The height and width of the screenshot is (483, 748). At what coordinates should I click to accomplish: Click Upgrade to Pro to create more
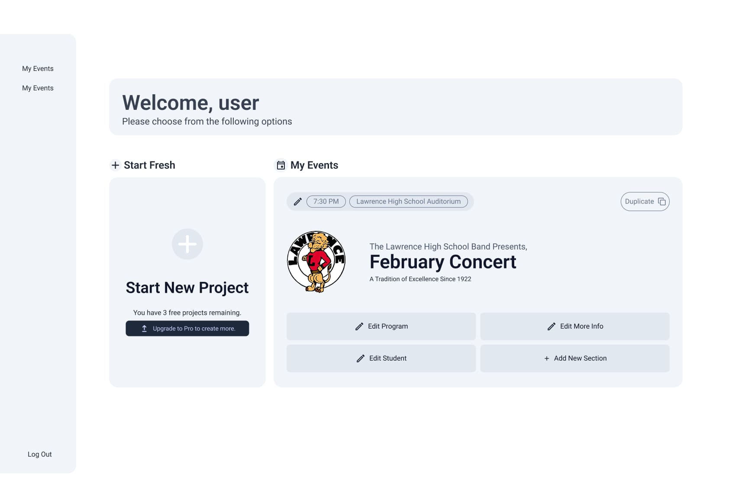tap(187, 329)
